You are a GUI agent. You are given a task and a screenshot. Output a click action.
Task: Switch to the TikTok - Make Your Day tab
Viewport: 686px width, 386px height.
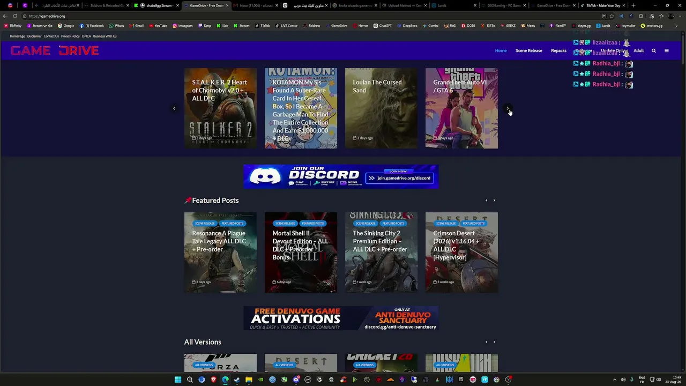pyautogui.click(x=603, y=5)
